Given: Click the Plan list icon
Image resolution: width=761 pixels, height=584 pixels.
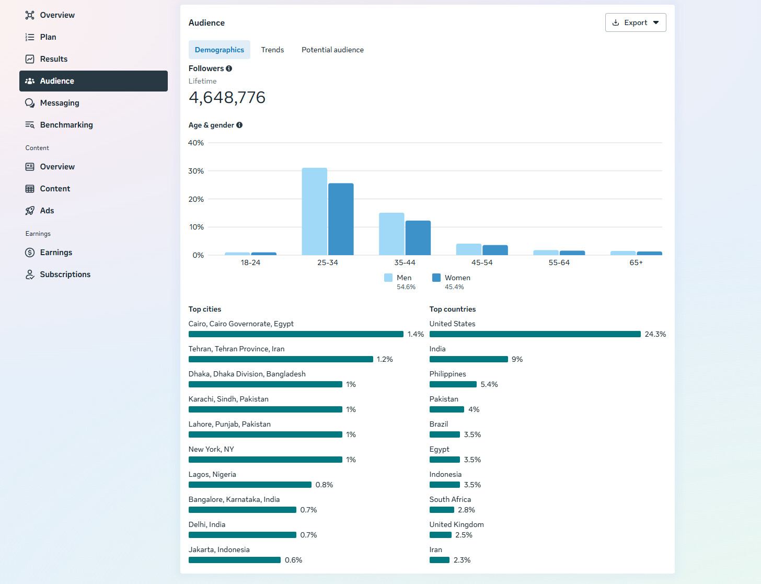Looking at the screenshot, I should [30, 37].
